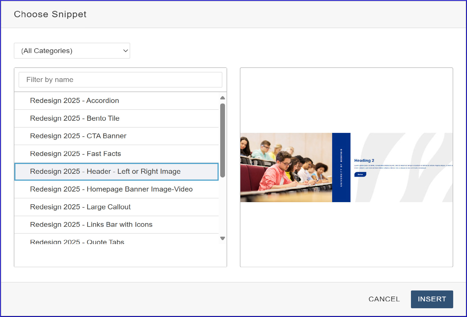Click the snippet preview students photo
Viewport: 467px width, 317px height.
click(286, 167)
